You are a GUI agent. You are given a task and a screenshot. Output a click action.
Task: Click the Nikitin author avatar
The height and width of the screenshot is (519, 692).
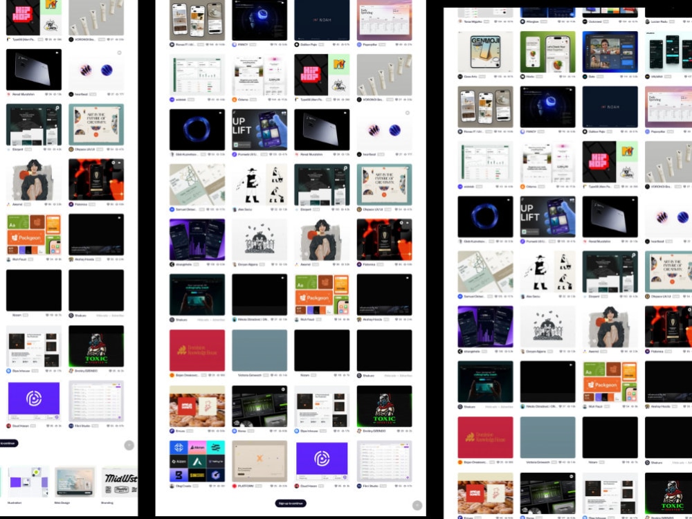pos(522,77)
